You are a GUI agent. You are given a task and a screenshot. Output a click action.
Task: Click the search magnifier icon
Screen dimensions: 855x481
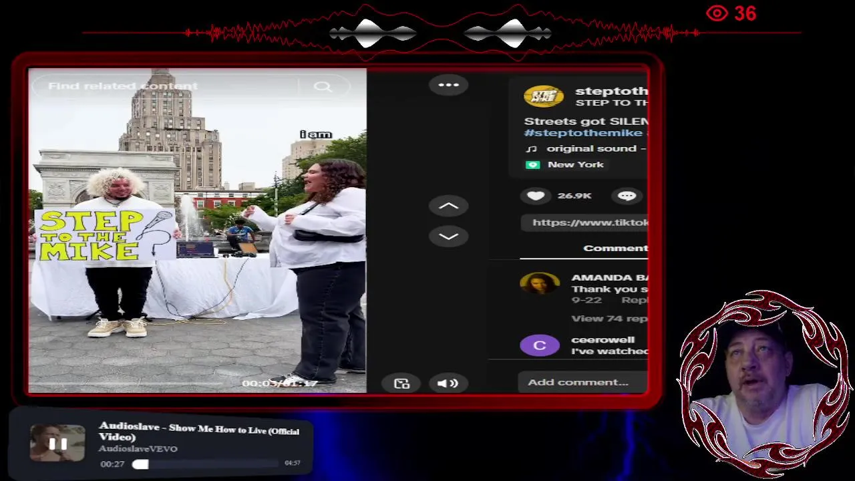coord(323,86)
